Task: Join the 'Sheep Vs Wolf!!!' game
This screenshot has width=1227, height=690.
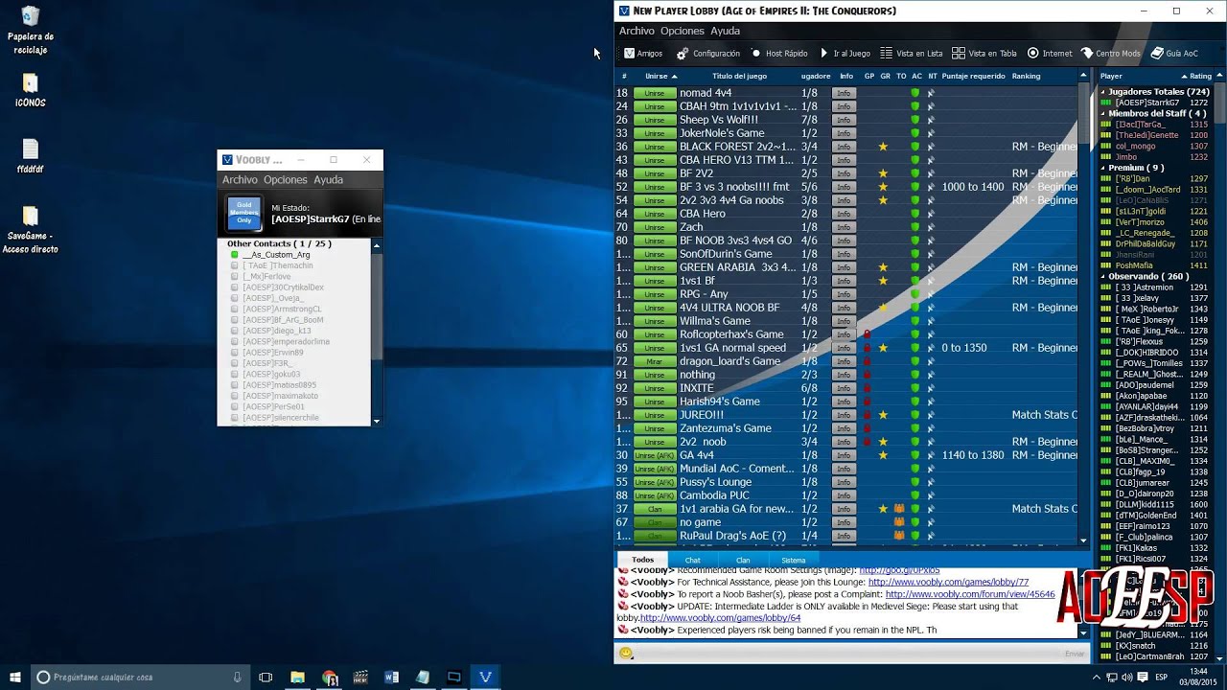Action: tap(655, 120)
